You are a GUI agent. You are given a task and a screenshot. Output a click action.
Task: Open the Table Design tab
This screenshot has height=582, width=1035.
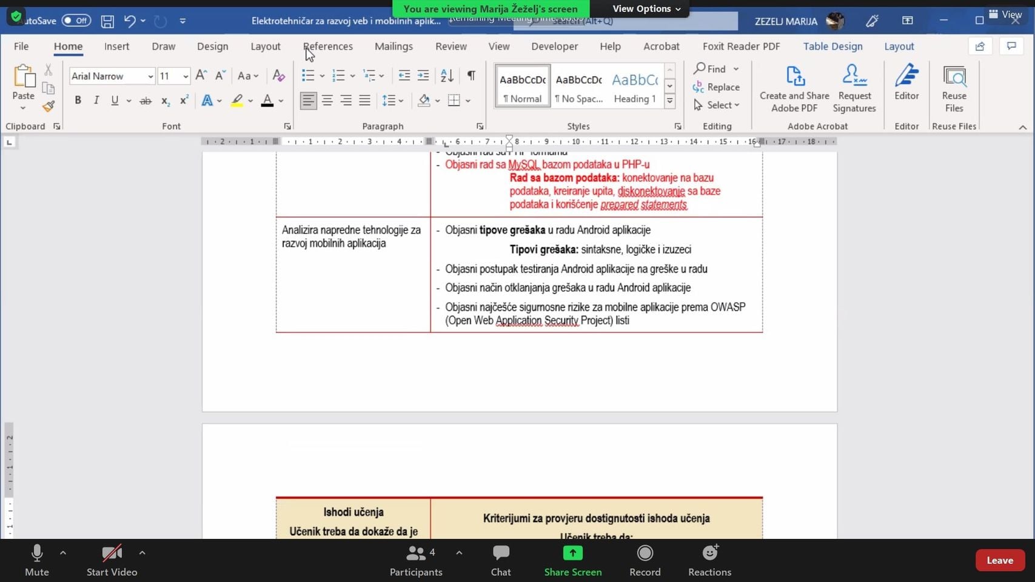[832, 47]
